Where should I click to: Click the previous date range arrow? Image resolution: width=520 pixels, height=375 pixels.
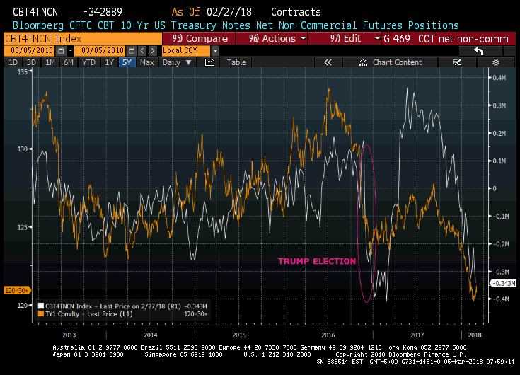click(x=142, y=51)
